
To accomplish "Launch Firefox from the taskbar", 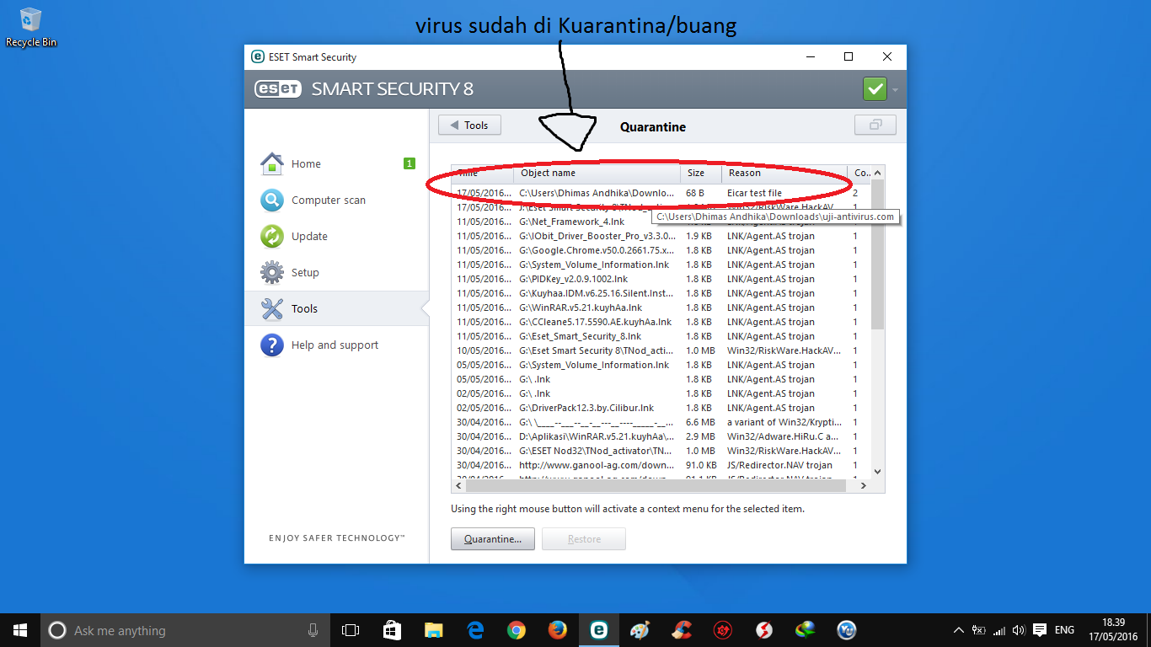I will 558,630.
